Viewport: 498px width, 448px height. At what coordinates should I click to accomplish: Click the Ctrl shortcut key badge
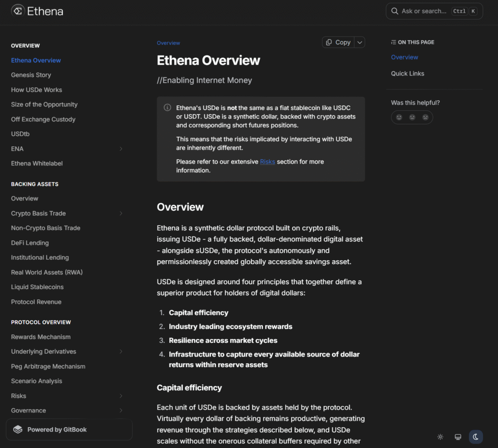(x=459, y=11)
